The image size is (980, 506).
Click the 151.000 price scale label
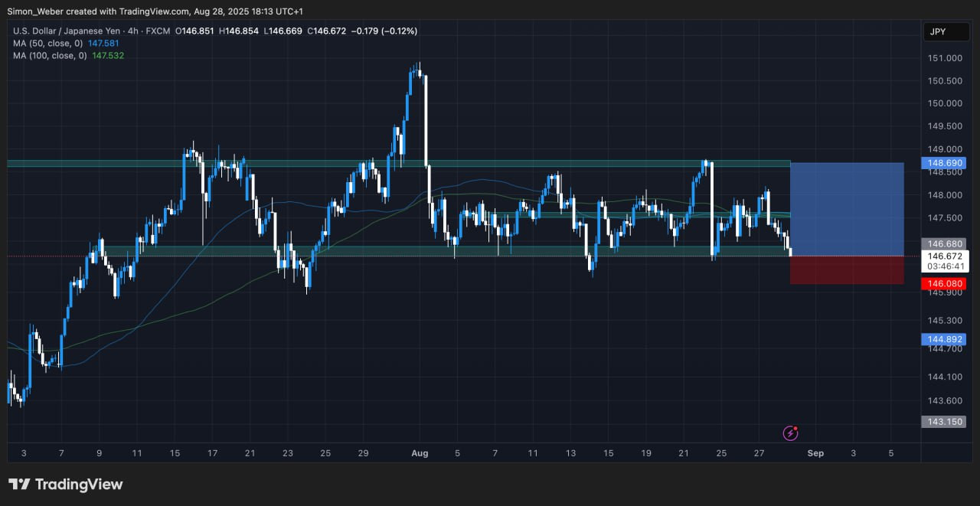click(x=946, y=58)
